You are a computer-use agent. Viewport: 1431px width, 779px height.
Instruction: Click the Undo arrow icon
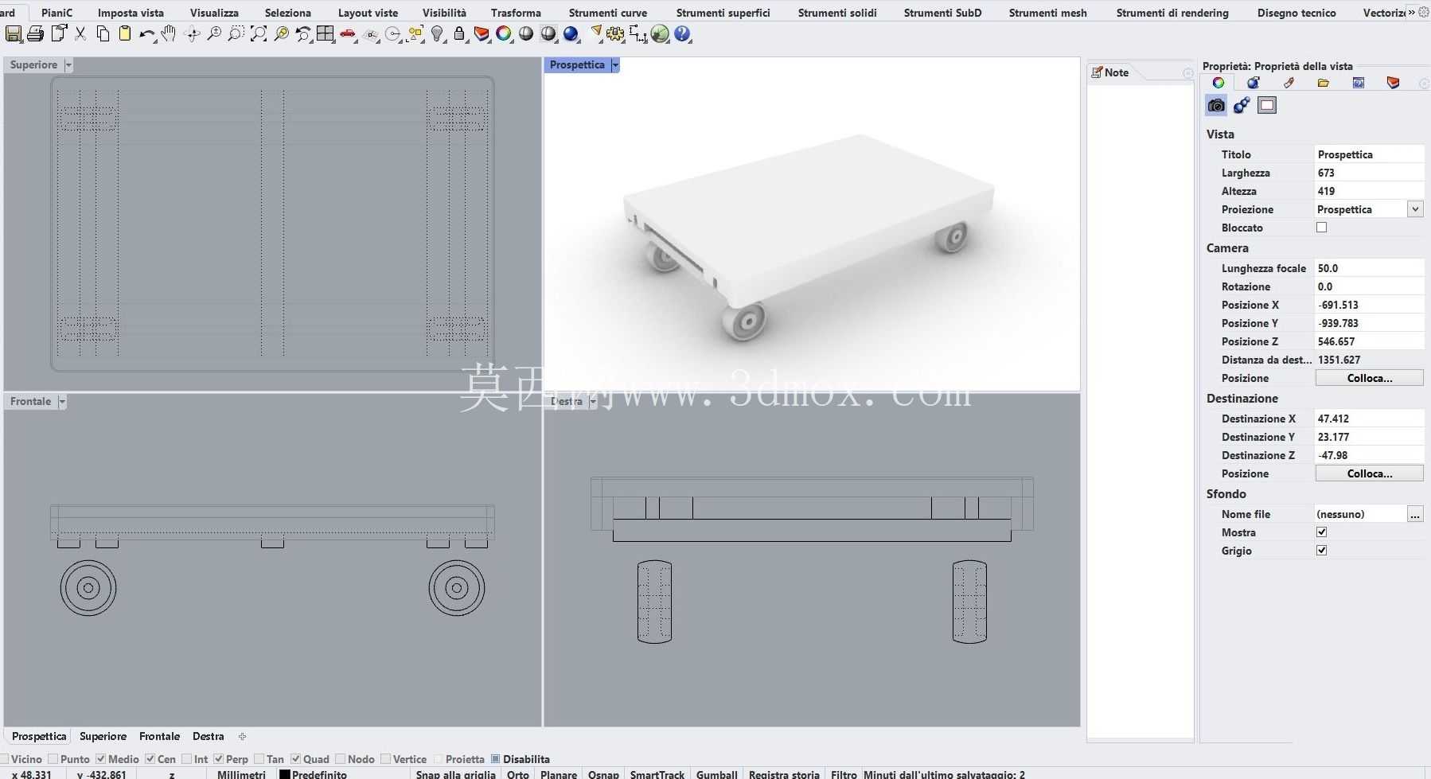pyautogui.click(x=147, y=33)
